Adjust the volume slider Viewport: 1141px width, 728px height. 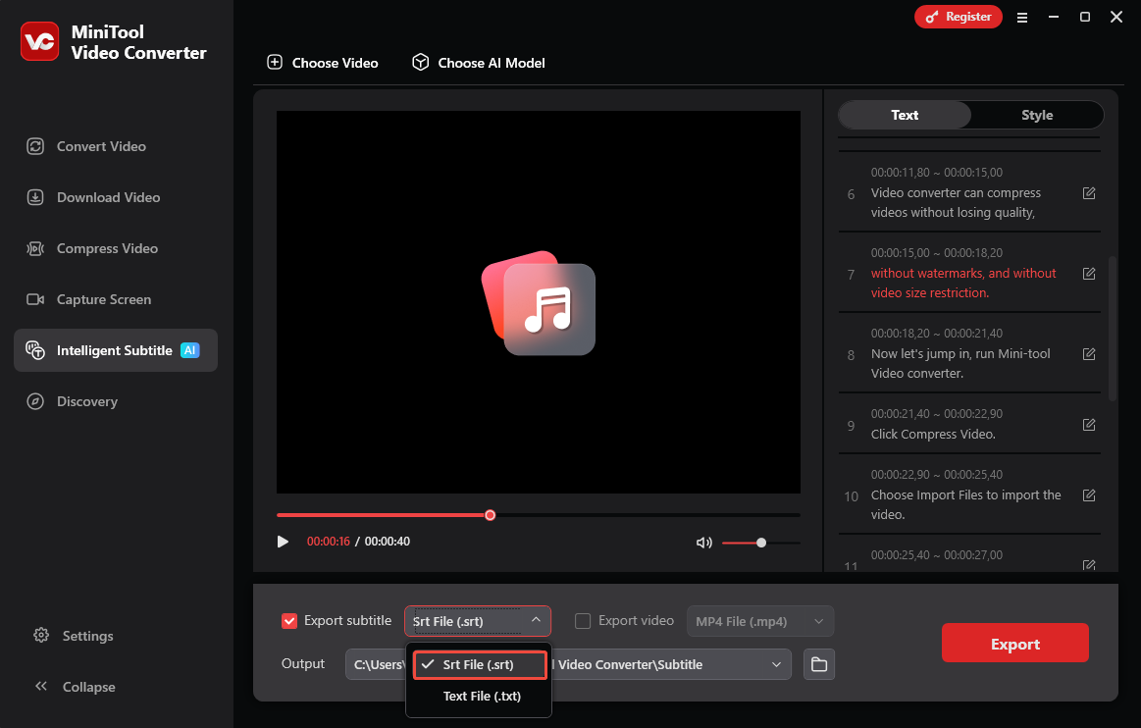761,542
